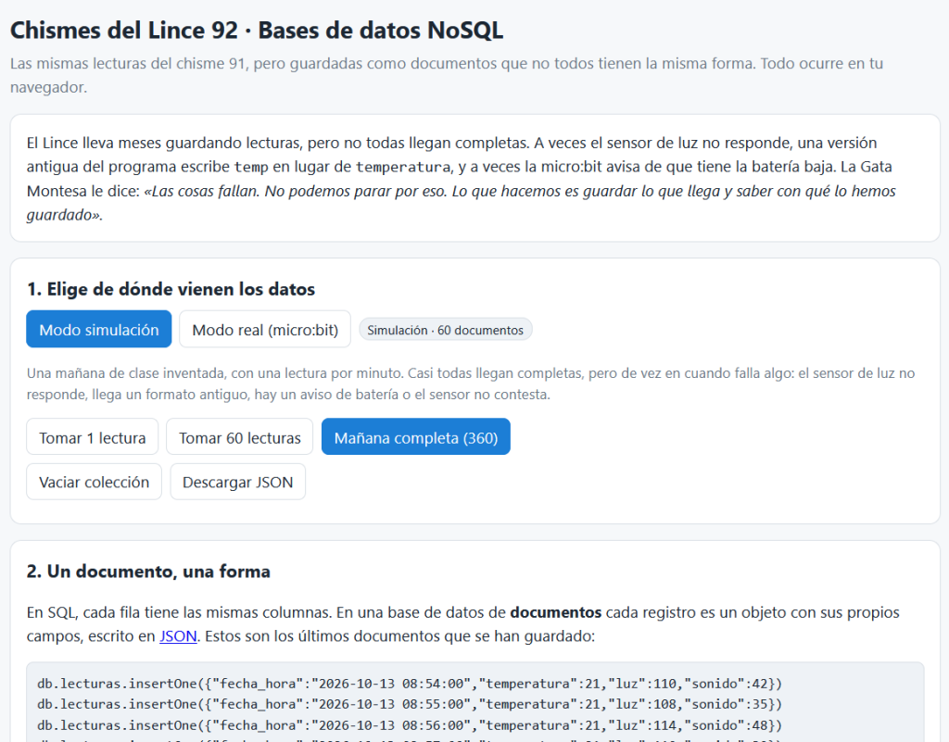This screenshot has width=949, height=742.
Task: Click heading 2. Un documento, una forma
Action: click(148, 572)
